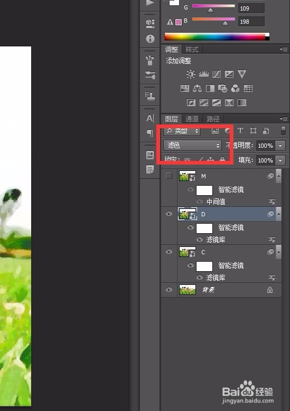Add a Photo Filter adjustment layer
The height and width of the screenshot is (411, 290).
222,88
